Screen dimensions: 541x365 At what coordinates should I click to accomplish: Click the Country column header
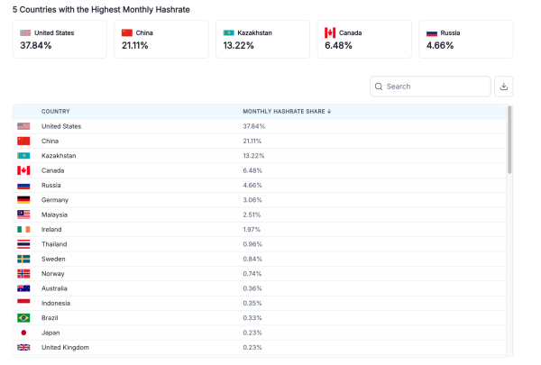coord(56,112)
